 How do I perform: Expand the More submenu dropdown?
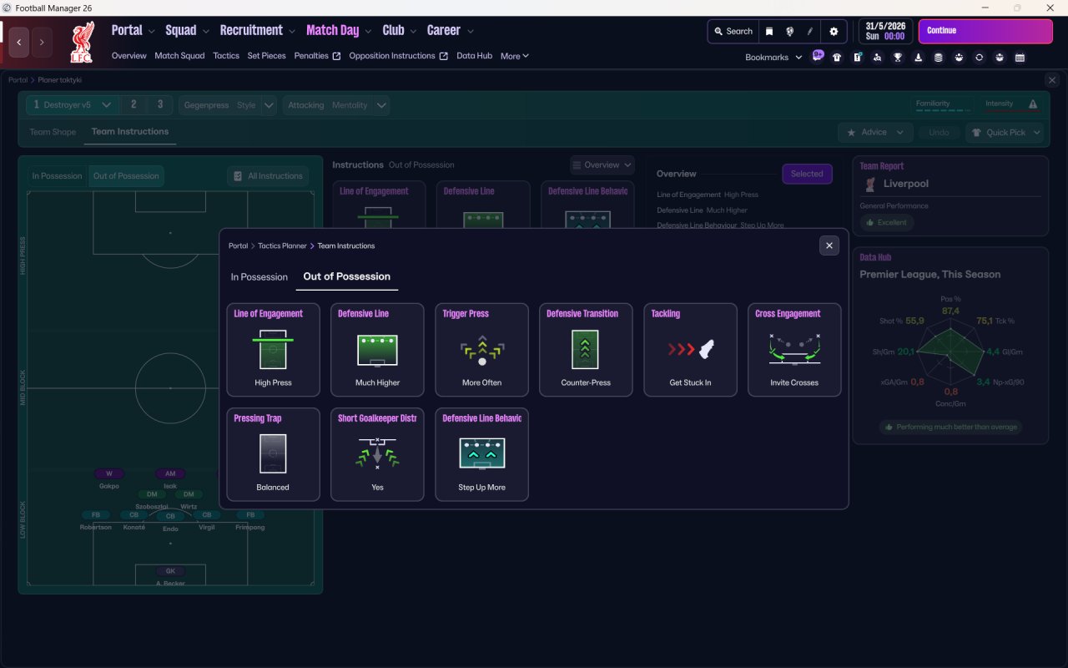point(515,56)
